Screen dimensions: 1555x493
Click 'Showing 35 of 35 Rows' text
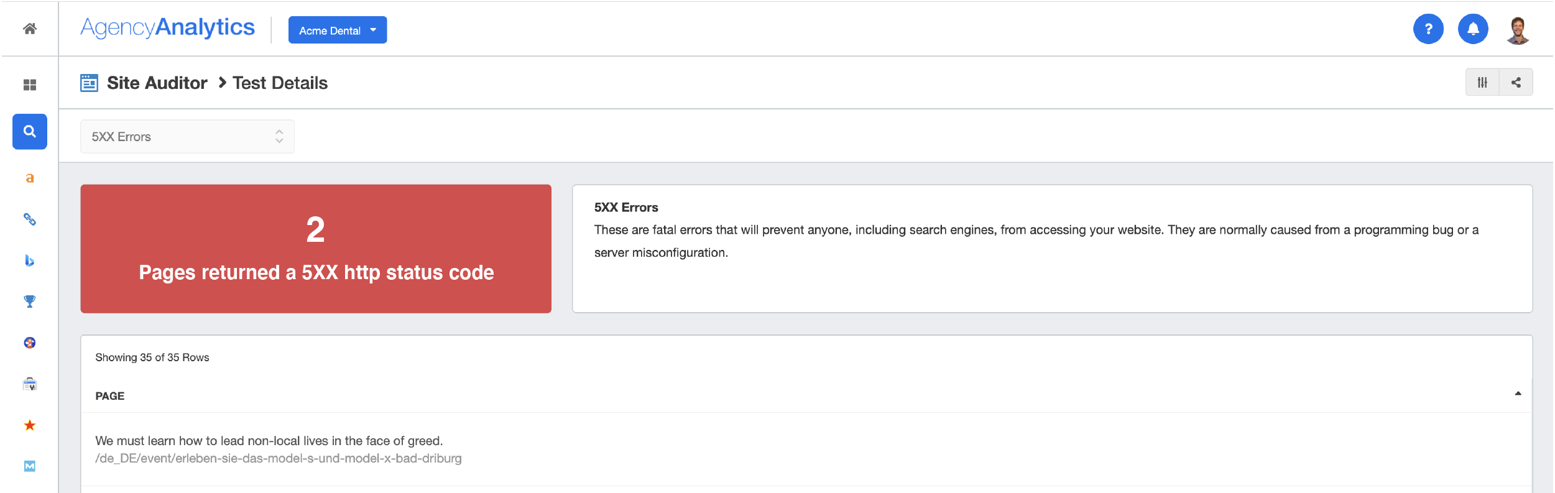(152, 357)
